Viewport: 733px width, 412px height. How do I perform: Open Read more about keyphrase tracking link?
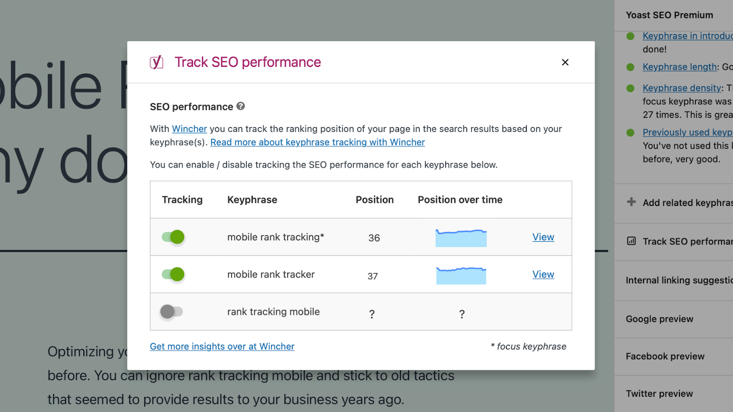pos(317,142)
